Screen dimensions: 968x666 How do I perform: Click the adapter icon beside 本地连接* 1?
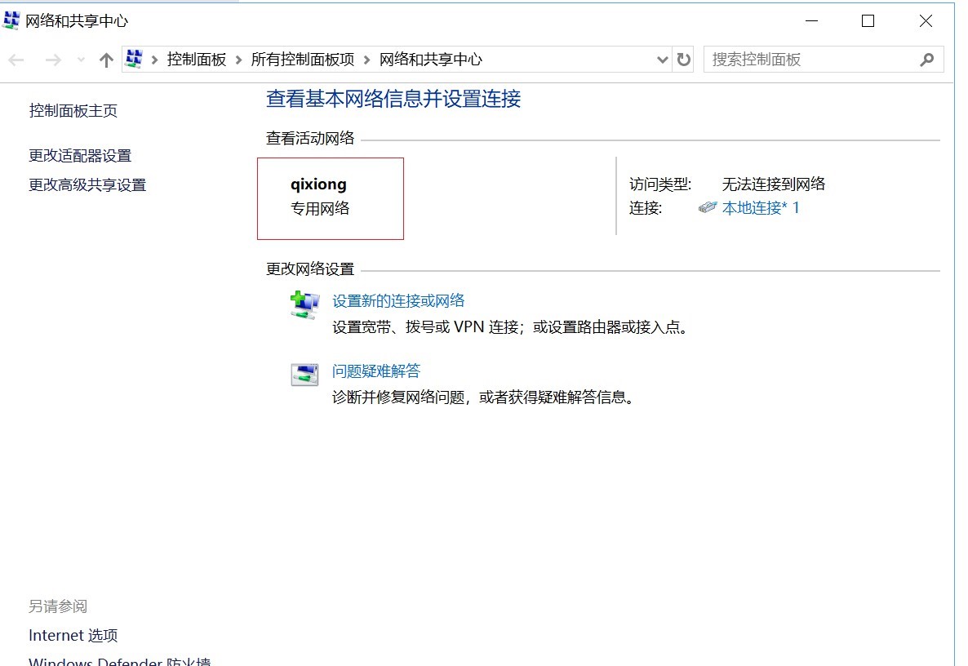point(708,207)
